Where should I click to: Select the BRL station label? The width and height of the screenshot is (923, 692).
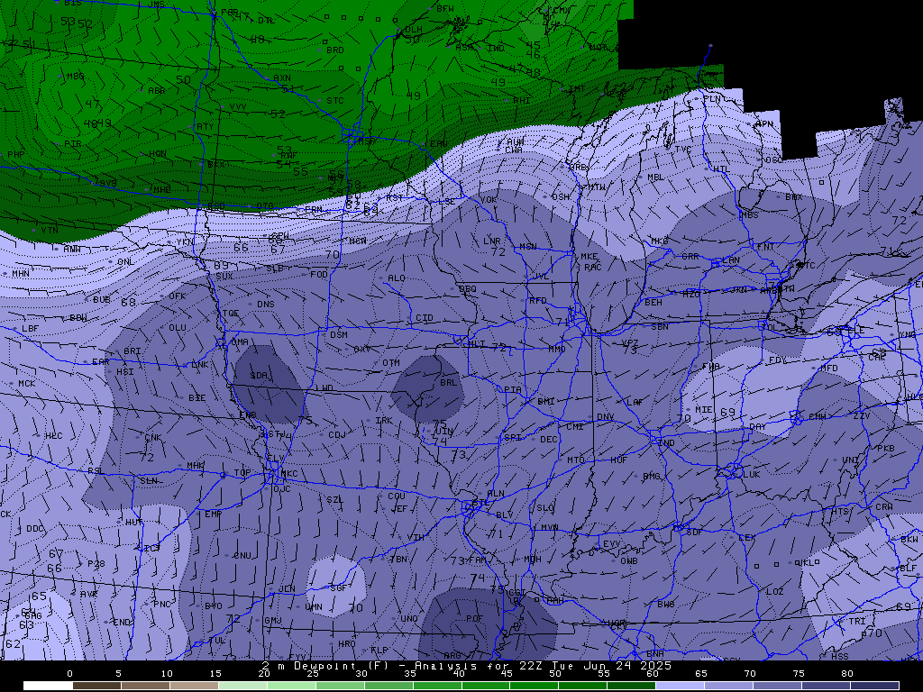(448, 382)
